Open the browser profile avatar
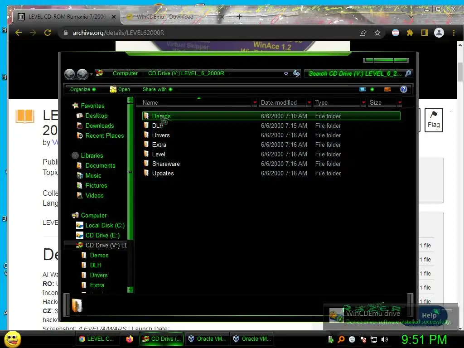464x348 pixels. pyautogui.click(x=439, y=33)
